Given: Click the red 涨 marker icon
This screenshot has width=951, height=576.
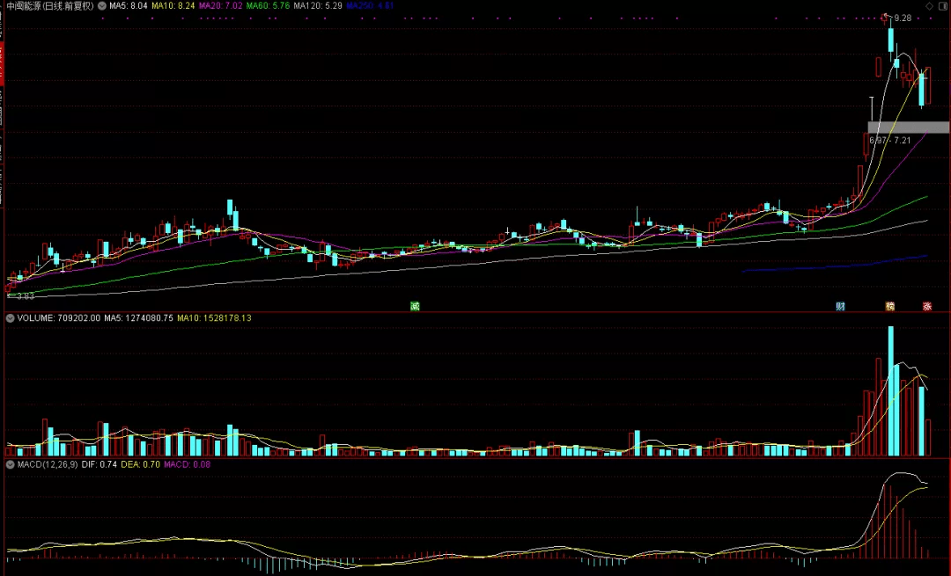Looking at the screenshot, I should pos(926,307).
